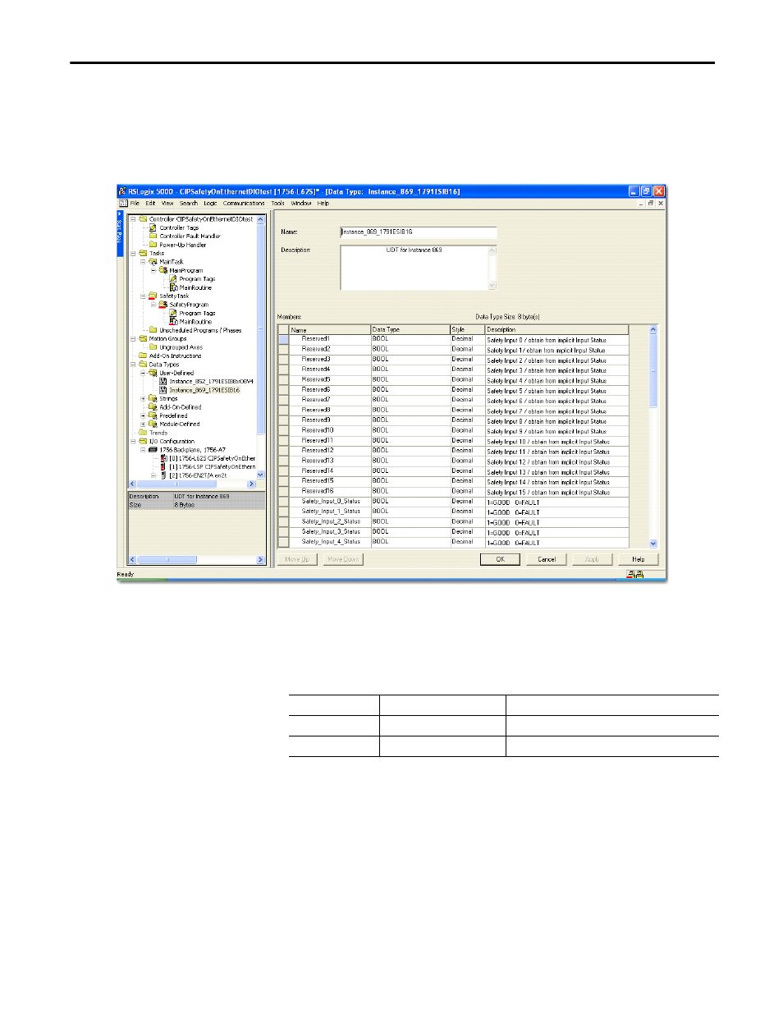Open the Communications menu
The width and height of the screenshot is (783, 1014).
[x=244, y=203]
